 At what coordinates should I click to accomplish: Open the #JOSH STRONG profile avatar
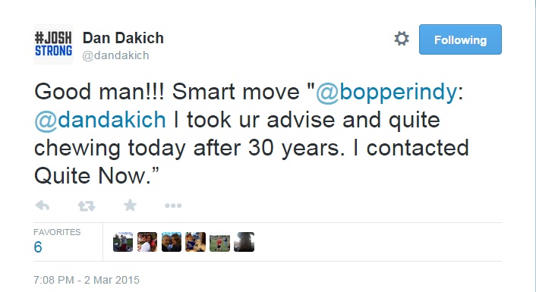point(53,45)
